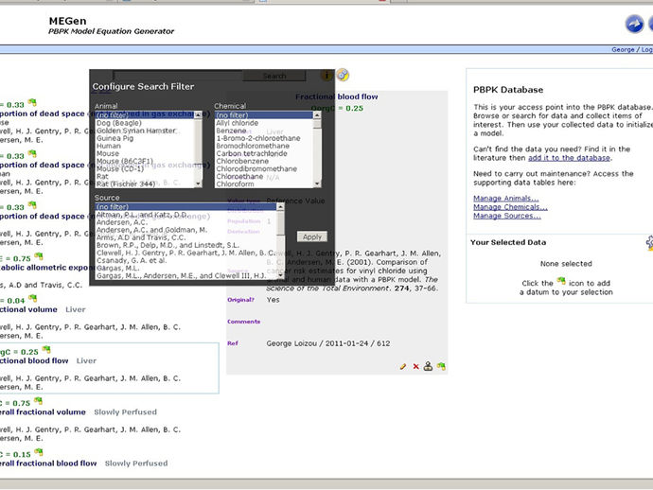Select Mouse (CD-1) in Animal list
The height and width of the screenshot is (490, 653).
(x=145, y=168)
